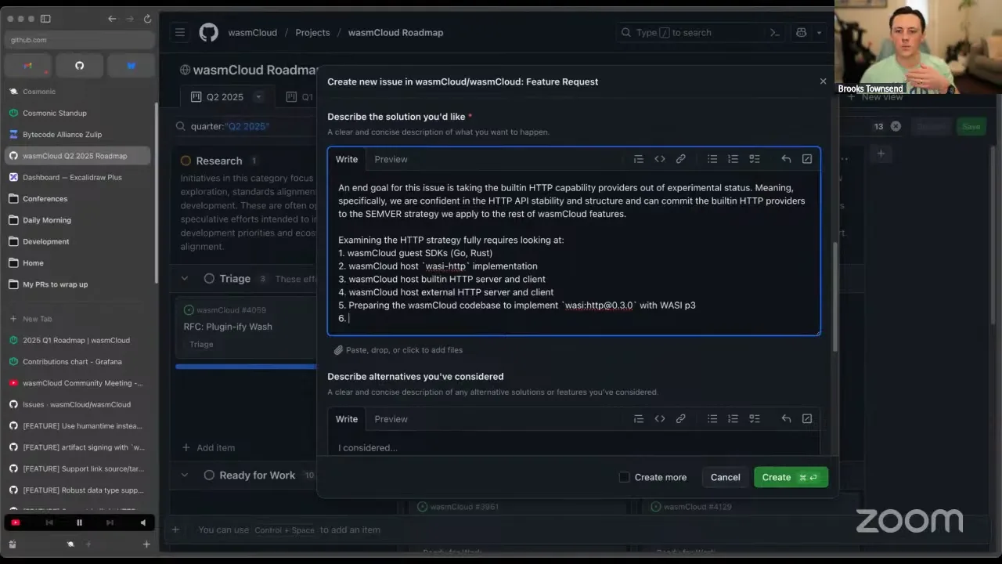
Task: Skip to next media track
Action: 110,522
